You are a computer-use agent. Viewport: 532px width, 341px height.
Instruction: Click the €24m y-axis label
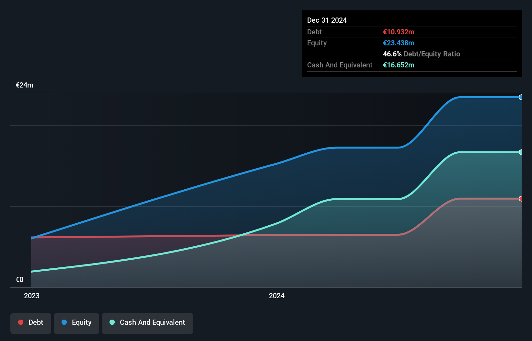(x=25, y=85)
